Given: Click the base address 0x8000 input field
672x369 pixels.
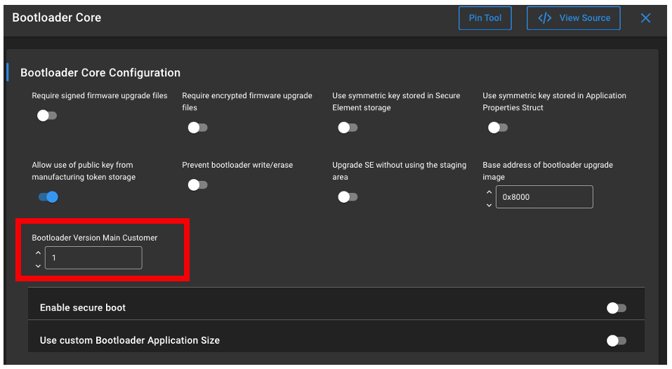Looking at the screenshot, I should [x=544, y=197].
